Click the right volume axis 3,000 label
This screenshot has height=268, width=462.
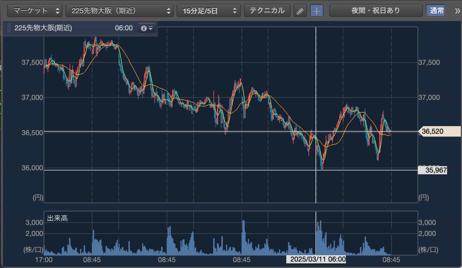point(427,223)
